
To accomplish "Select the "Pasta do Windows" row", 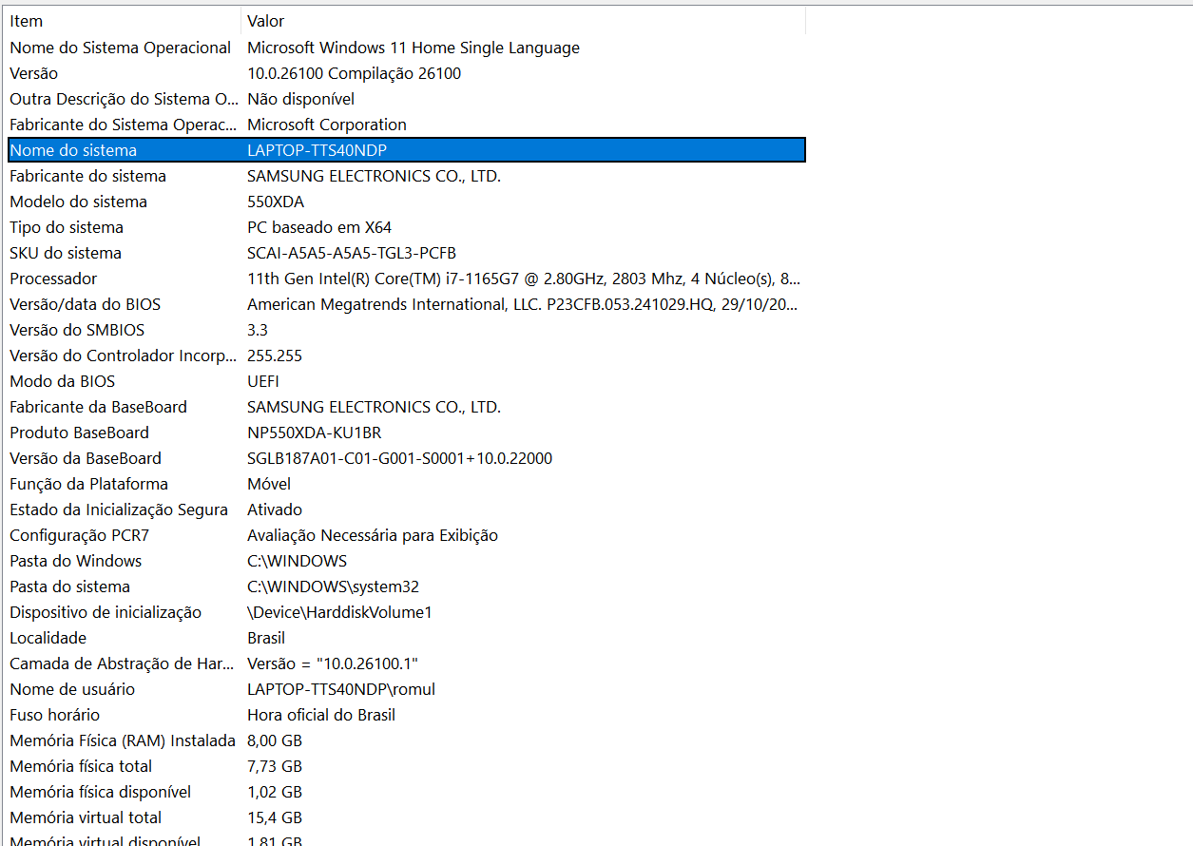I will tap(407, 561).
